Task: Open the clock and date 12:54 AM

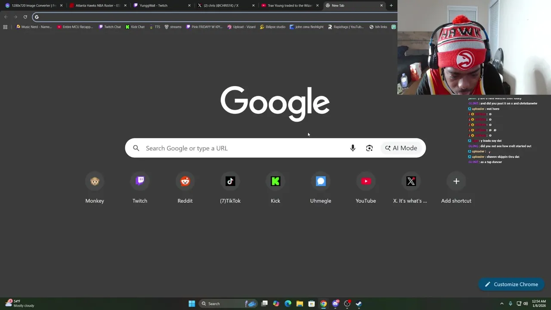Action: (x=539, y=304)
